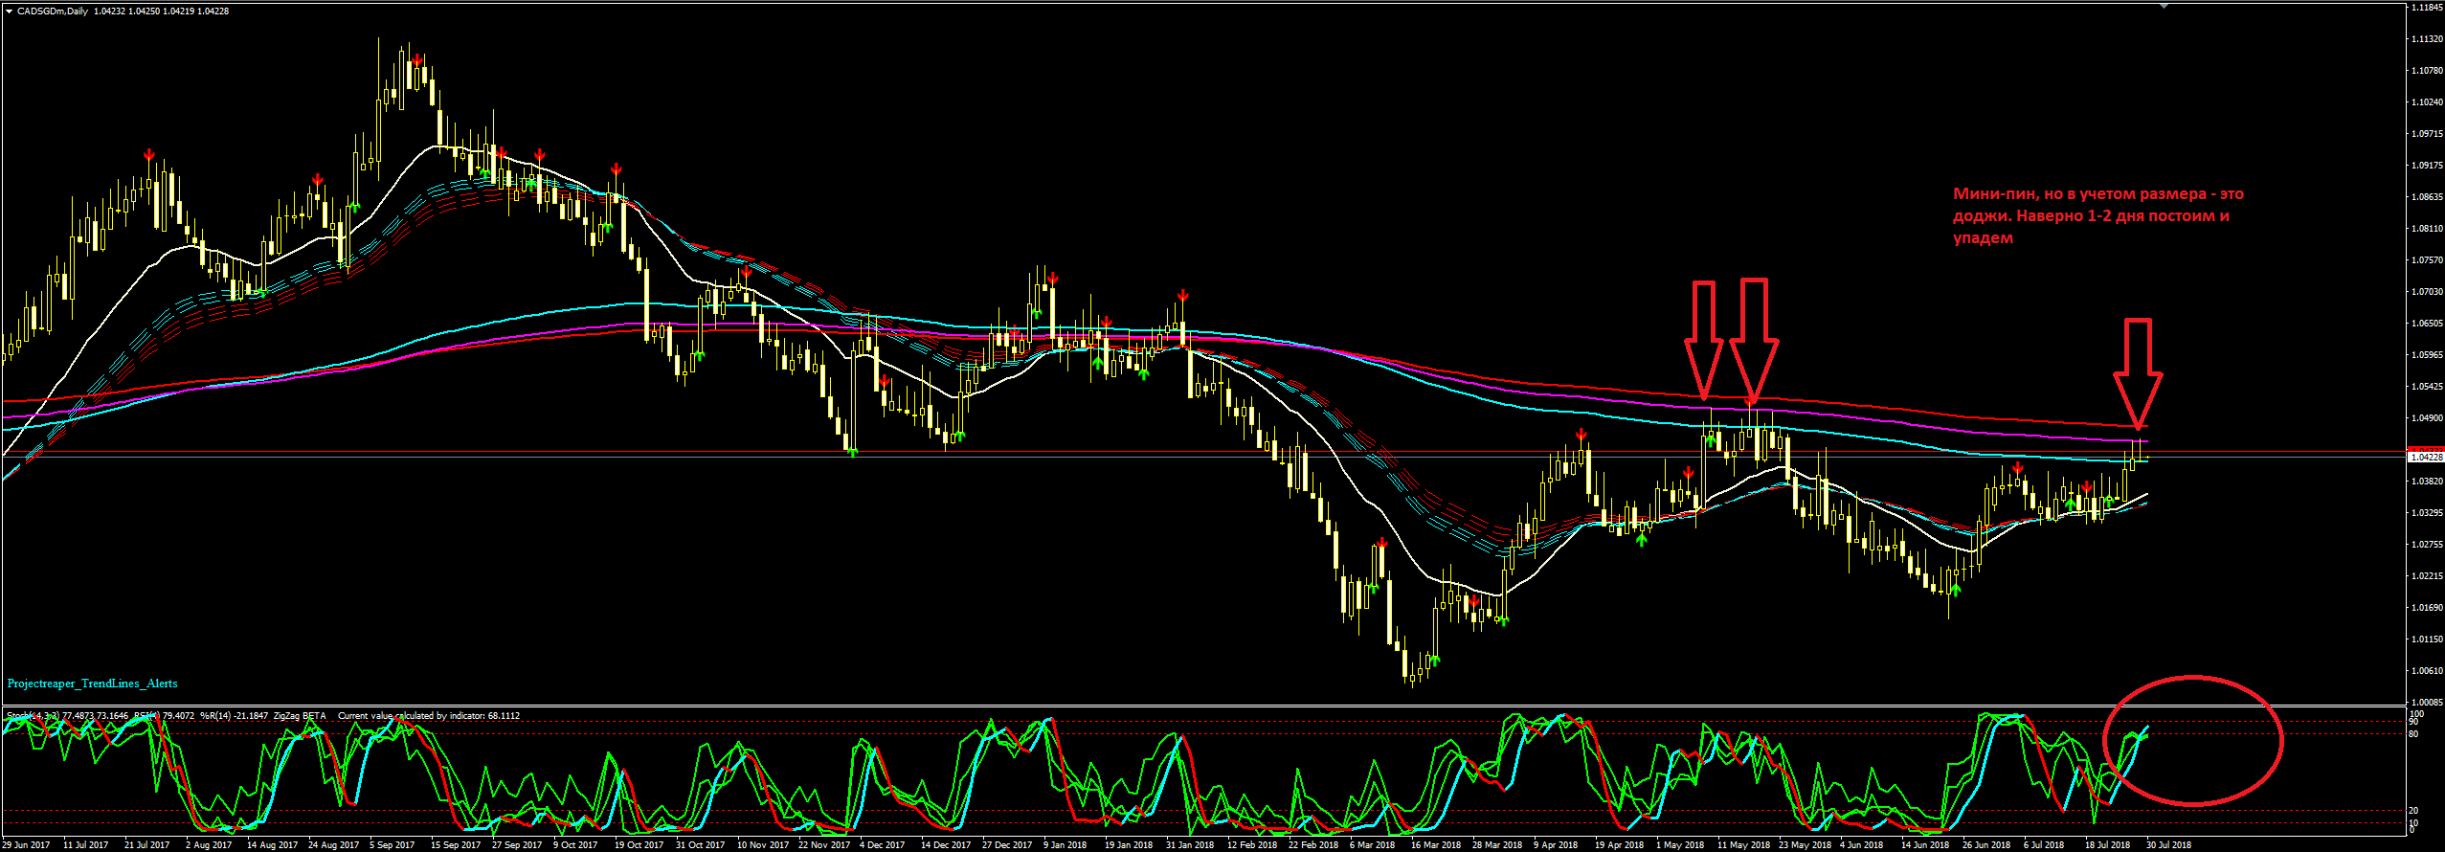Click the '19 Jan 2018' date label
Image resolution: width=2445 pixels, height=852 pixels.
pyautogui.click(x=1129, y=845)
